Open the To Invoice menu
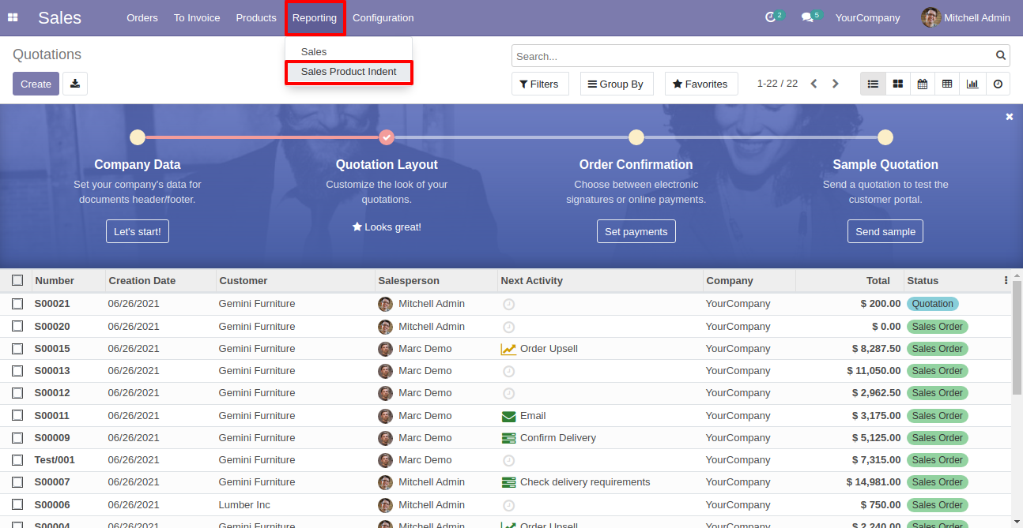Image resolution: width=1023 pixels, height=528 pixels. [x=197, y=17]
